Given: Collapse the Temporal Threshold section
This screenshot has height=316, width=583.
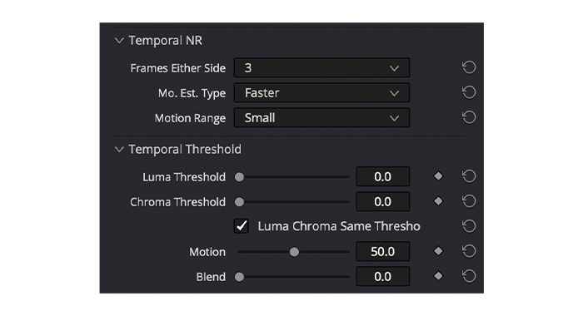Looking at the screenshot, I should click(119, 150).
